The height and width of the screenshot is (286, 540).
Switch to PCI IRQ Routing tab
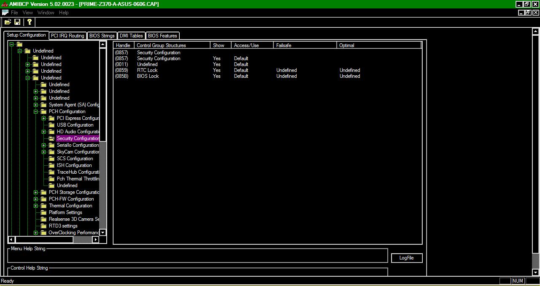click(x=67, y=36)
